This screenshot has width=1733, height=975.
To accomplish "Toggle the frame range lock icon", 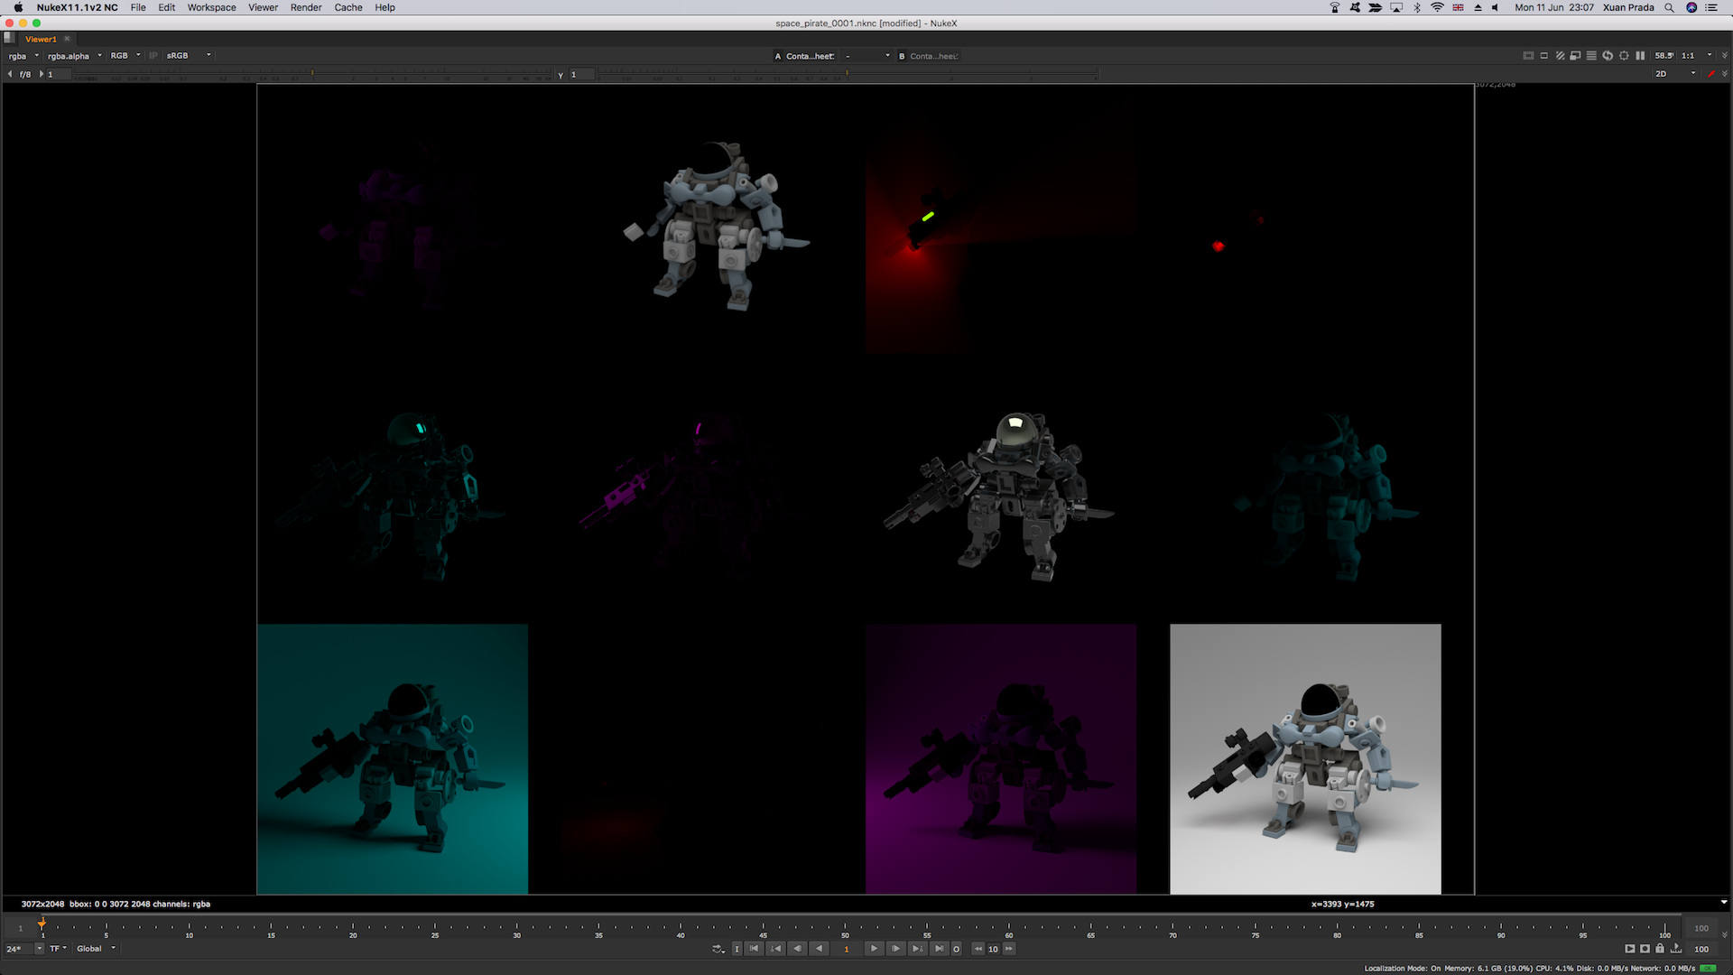I will (1660, 948).
